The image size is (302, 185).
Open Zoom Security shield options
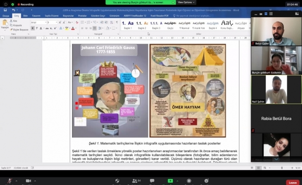pos(117,180)
